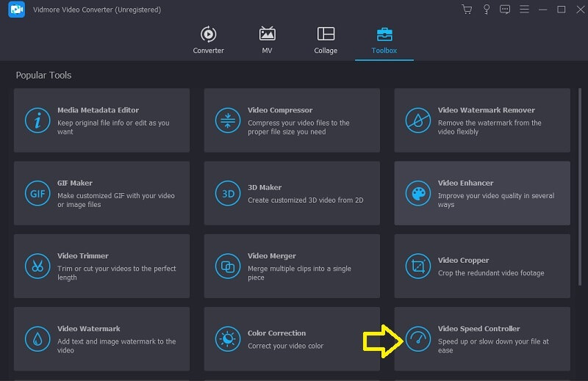Open the shopping cart purchase icon
Viewport: 588px width, 381px height.
[x=467, y=10]
